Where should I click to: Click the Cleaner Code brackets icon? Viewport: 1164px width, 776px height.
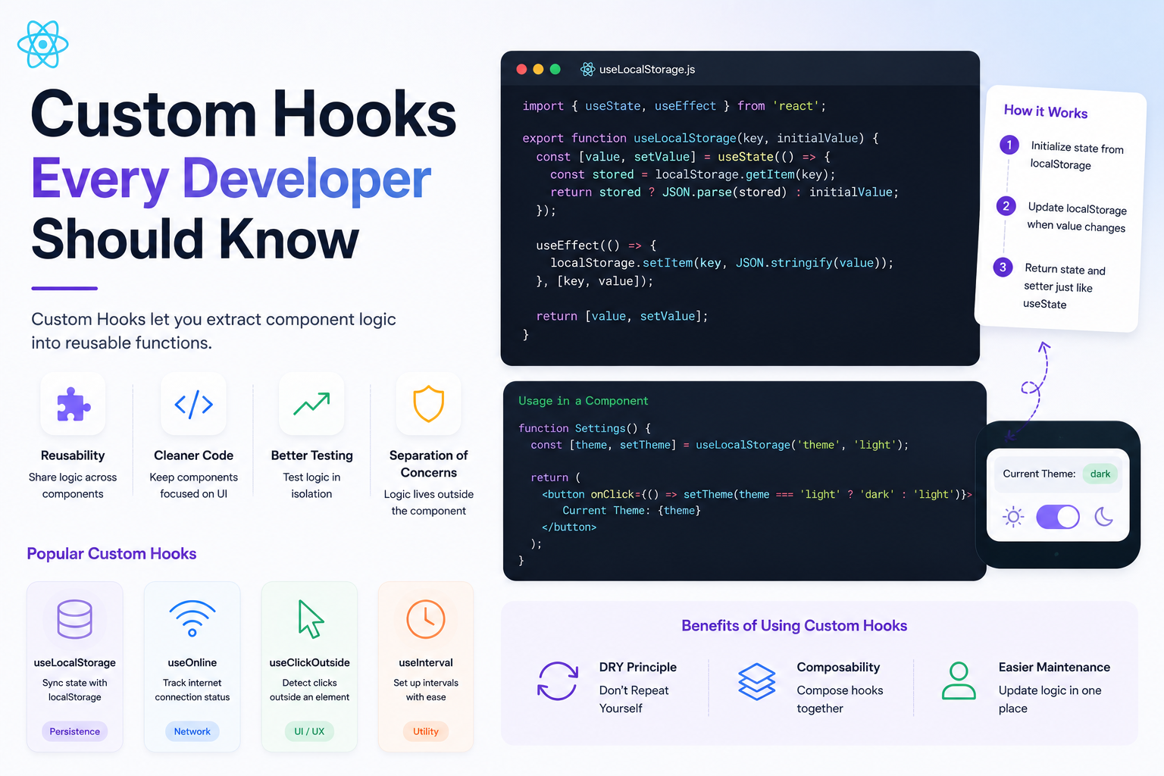(194, 404)
